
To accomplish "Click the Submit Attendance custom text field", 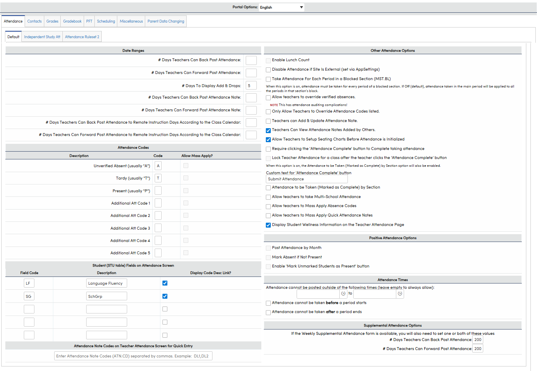I will (x=307, y=179).
